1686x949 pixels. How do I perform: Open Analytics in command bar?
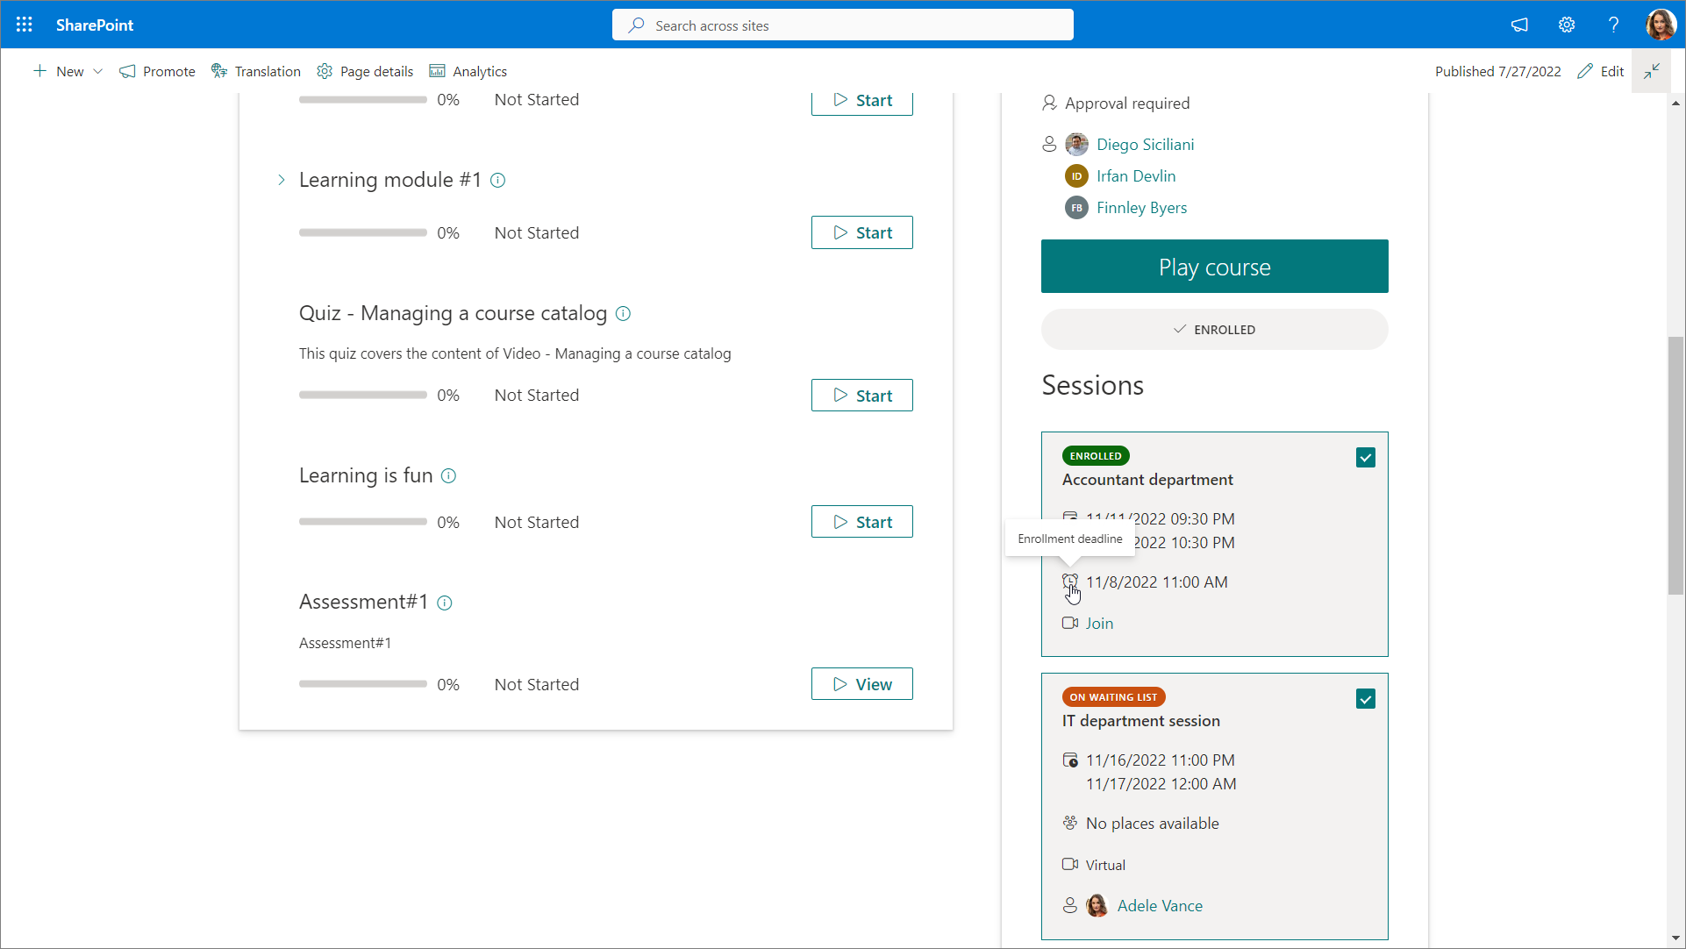coord(468,71)
